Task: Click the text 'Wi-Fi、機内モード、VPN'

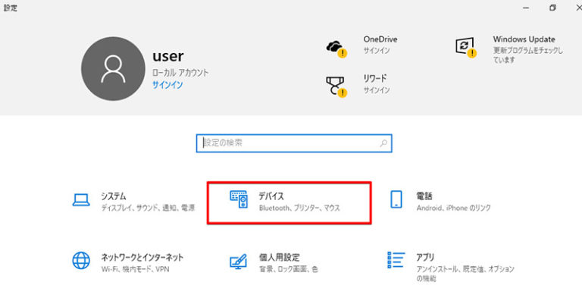Action: [x=135, y=269]
